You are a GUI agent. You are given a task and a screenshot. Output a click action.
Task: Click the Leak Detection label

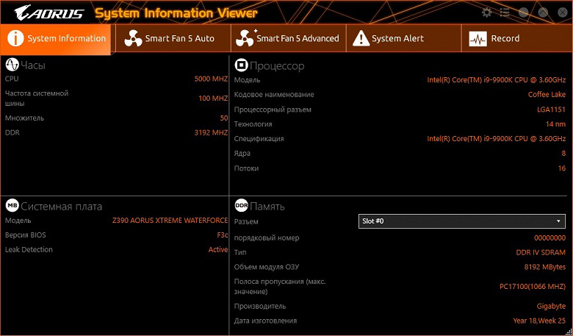click(29, 250)
